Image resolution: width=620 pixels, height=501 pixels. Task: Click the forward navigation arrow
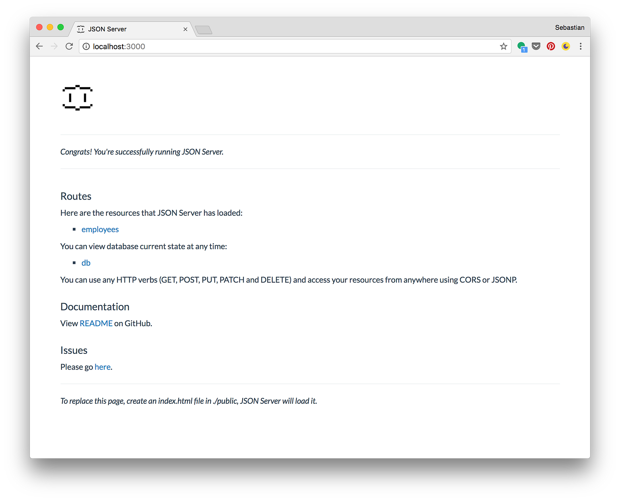coord(54,46)
